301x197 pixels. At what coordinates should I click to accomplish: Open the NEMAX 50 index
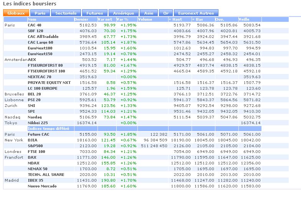tap(38, 169)
